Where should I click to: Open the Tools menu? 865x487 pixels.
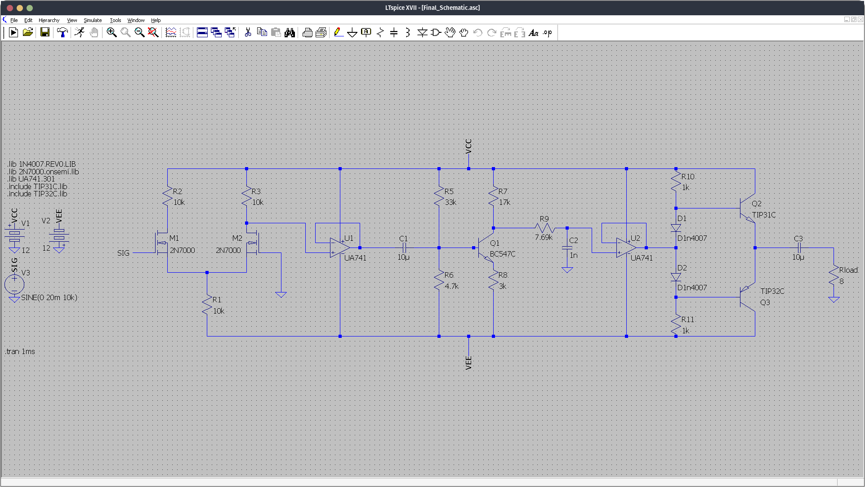click(116, 20)
